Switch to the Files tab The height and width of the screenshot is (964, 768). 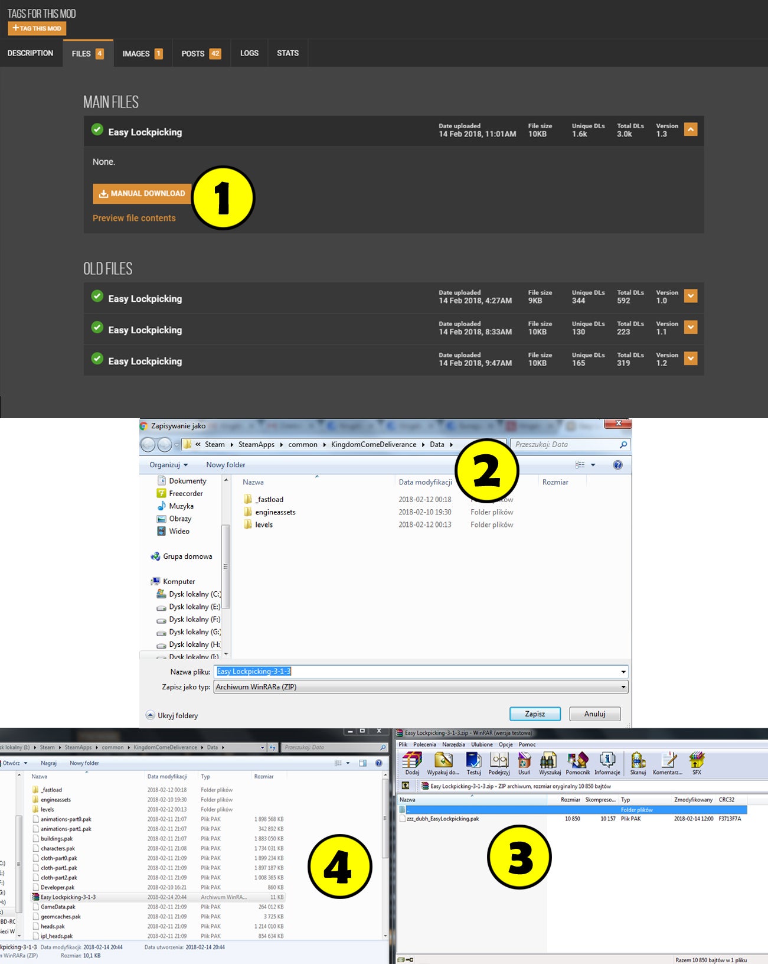(87, 53)
